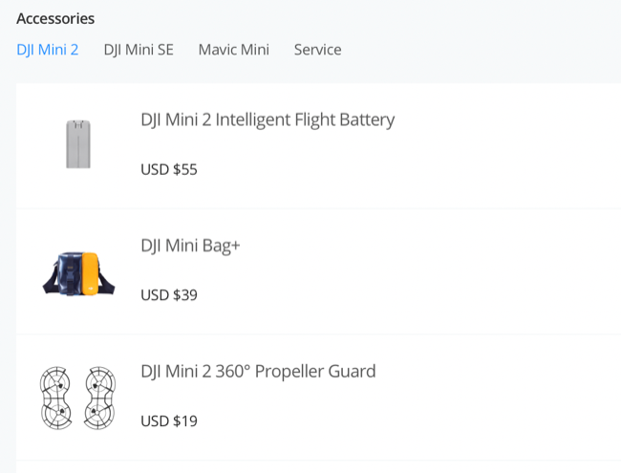Go to the Service tab
The width and height of the screenshot is (621, 473).
(x=317, y=50)
